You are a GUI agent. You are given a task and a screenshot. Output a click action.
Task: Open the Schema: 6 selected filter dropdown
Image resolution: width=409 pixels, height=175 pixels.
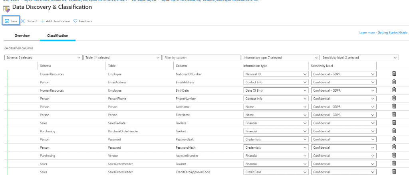click(44, 57)
